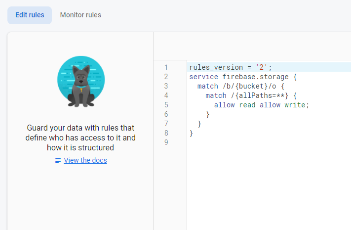Click the closing brace on line 7
The width and height of the screenshot is (351, 230).
pyautogui.click(x=199, y=124)
